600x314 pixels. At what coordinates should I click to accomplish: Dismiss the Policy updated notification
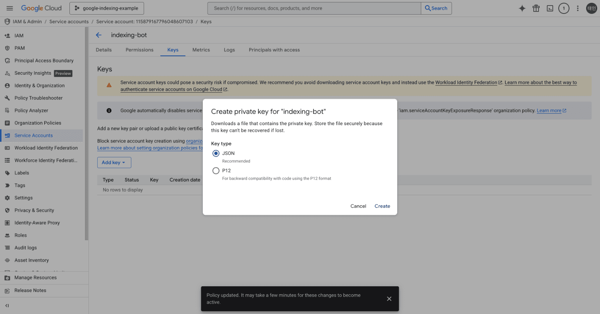[389, 299]
